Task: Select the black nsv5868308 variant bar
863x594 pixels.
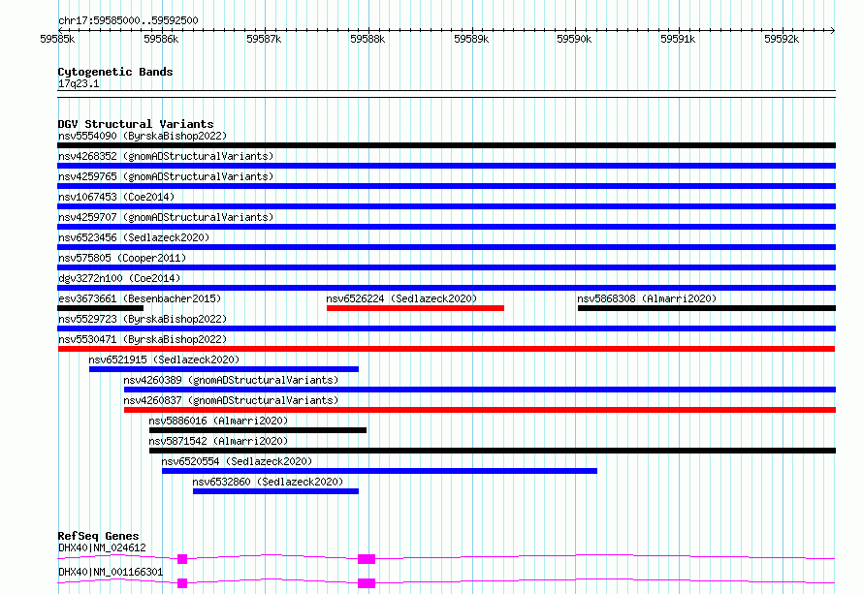Action: tap(707, 308)
